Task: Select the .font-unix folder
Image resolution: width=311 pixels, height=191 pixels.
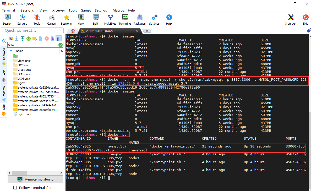Action: [x=22, y=61]
